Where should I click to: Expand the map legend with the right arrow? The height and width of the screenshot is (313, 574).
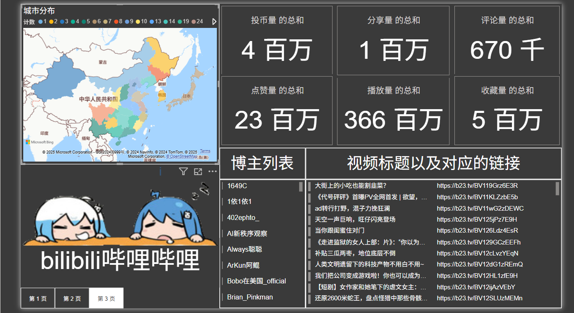click(214, 22)
